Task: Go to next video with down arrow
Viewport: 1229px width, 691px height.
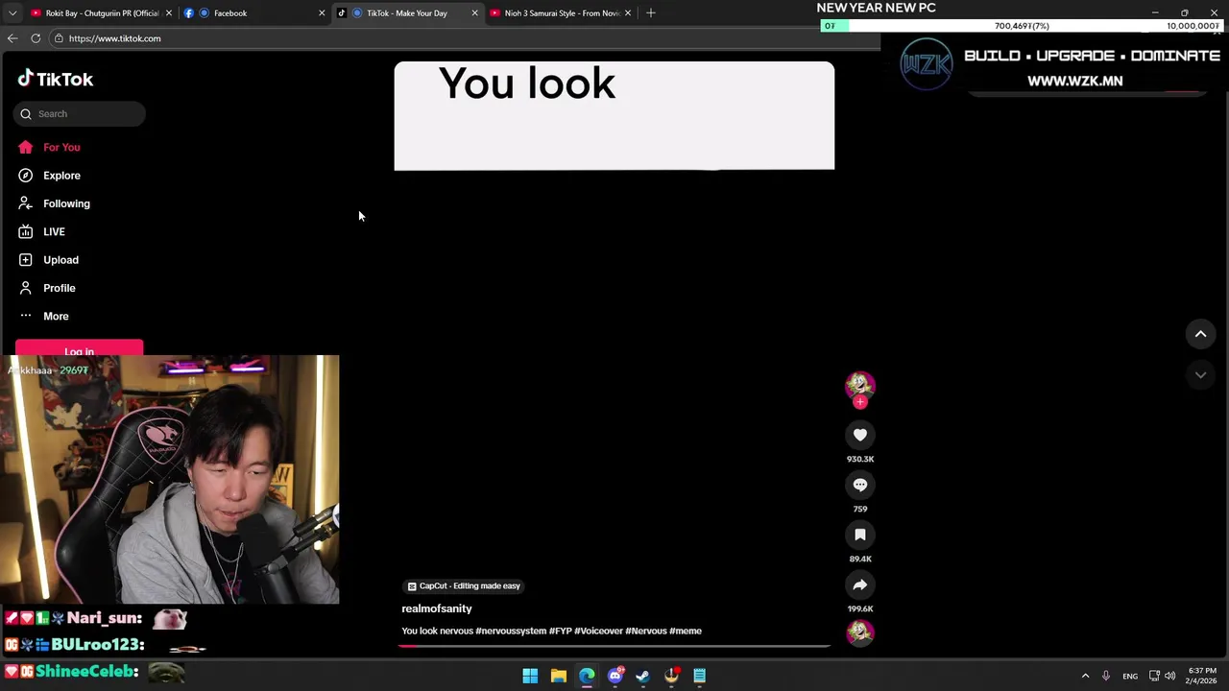Action: [1200, 374]
